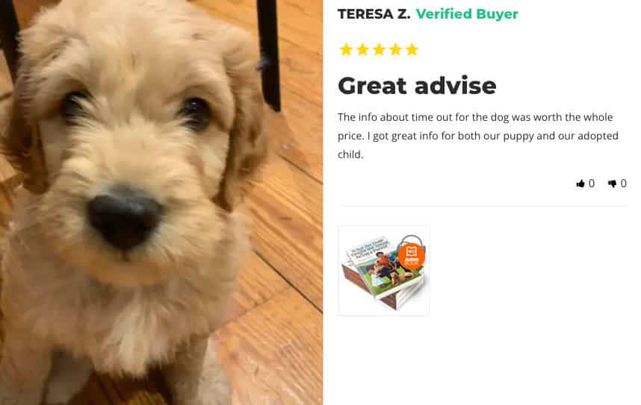The image size is (641, 405).
Task: Select the first yellow rating star
Action: pos(346,49)
